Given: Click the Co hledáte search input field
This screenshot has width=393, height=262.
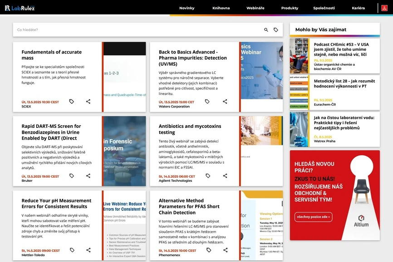Looking at the screenshot, I should pyautogui.click(x=91, y=29).
